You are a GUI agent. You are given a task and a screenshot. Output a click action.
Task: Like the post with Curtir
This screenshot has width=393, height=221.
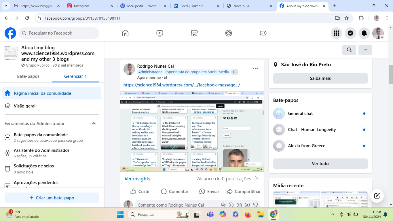point(140,191)
